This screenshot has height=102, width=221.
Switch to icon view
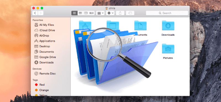point(75,13)
